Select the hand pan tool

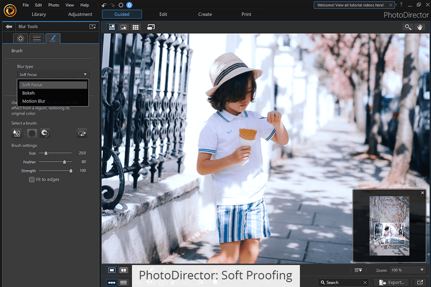click(x=420, y=27)
